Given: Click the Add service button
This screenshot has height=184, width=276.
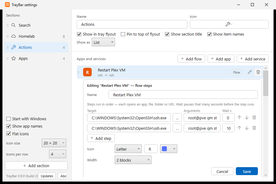Looking at the screenshot, I should 253,59.
